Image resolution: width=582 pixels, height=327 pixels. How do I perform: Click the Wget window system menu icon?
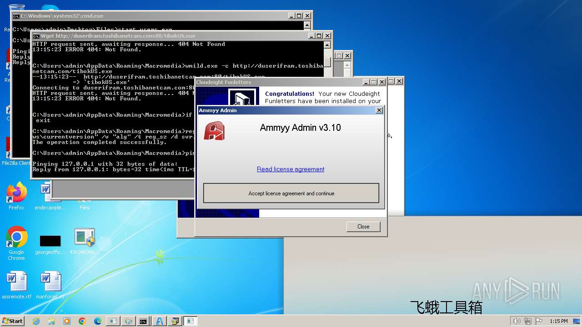click(36, 36)
